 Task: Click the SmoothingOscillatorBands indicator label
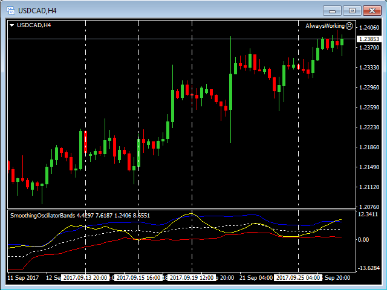(x=80, y=216)
